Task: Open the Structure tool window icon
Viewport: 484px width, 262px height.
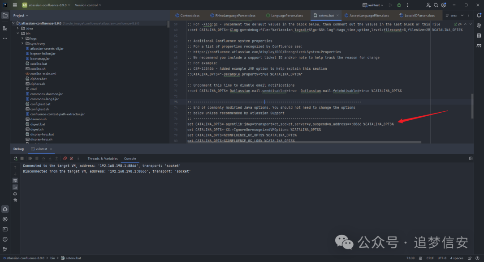Action: coord(5,28)
